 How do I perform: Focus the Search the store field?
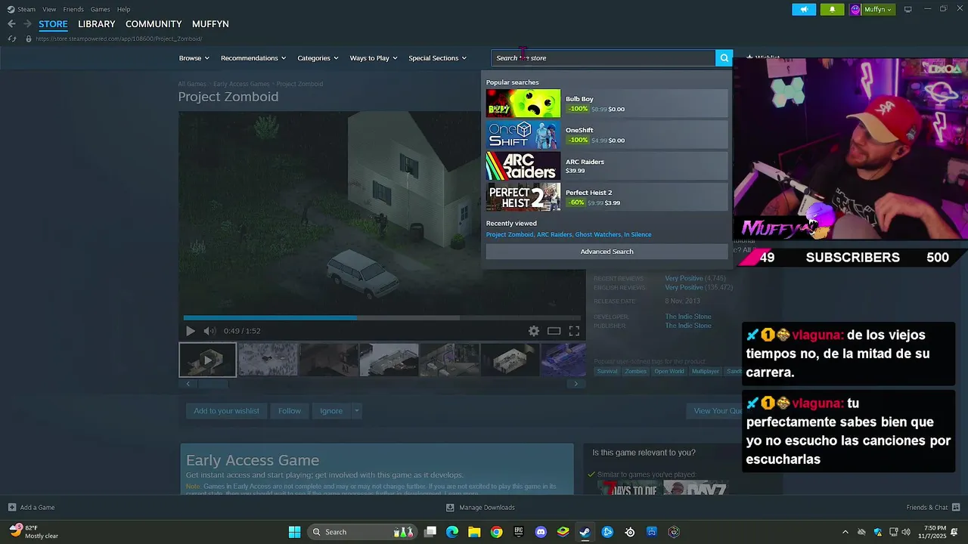coord(603,58)
